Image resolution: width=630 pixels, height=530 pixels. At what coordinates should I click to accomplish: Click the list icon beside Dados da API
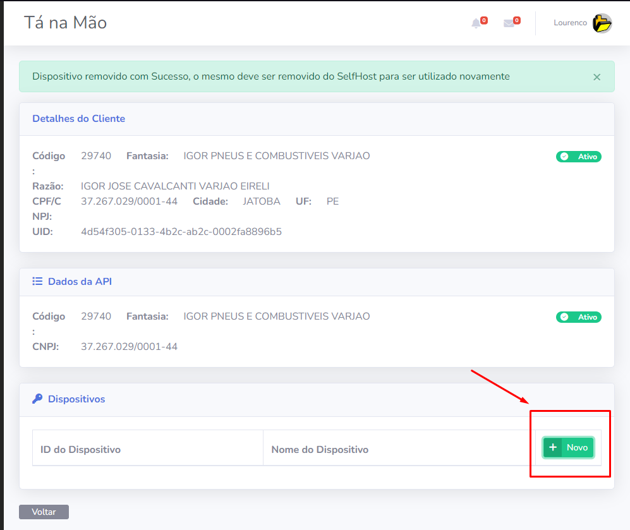[x=37, y=281]
